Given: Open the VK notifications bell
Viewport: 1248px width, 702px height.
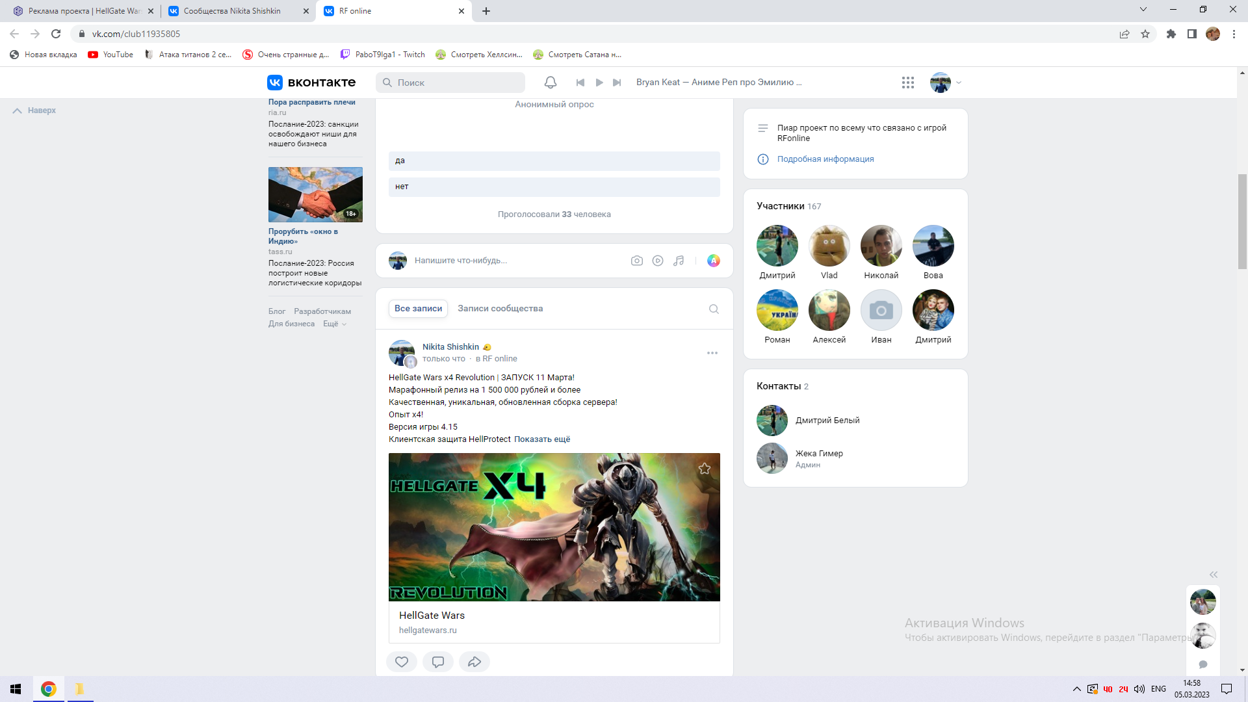Looking at the screenshot, I should [x=550, y=83].
